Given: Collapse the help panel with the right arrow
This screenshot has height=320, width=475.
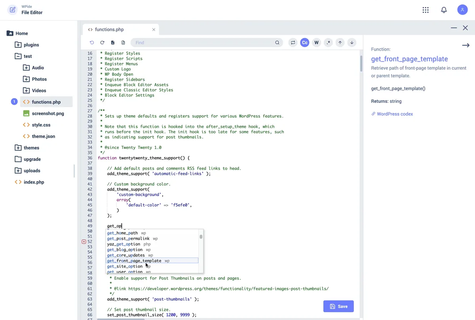Looking at the screenshot, I should click(466, 45).
